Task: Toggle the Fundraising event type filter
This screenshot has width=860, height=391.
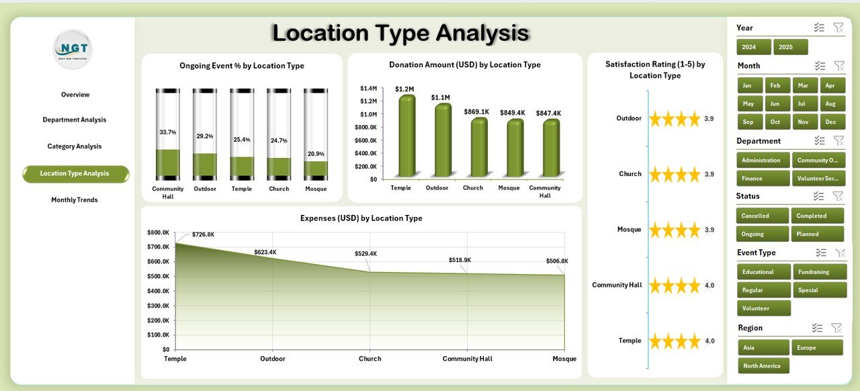Action: [819, 272]
